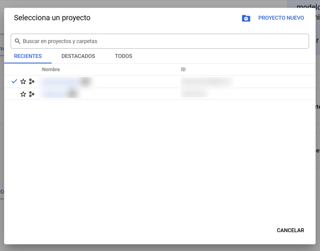
Task: Select the first project's blurred name link
Action: [59, 81]
